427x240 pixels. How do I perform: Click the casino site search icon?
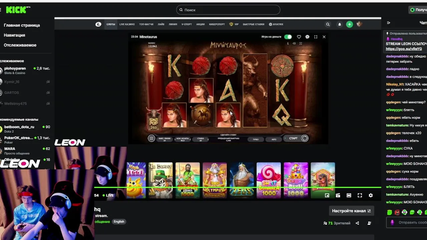[x=328, y=24]
